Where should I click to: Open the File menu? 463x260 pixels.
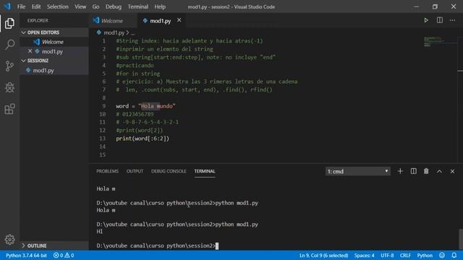[21, 6]
